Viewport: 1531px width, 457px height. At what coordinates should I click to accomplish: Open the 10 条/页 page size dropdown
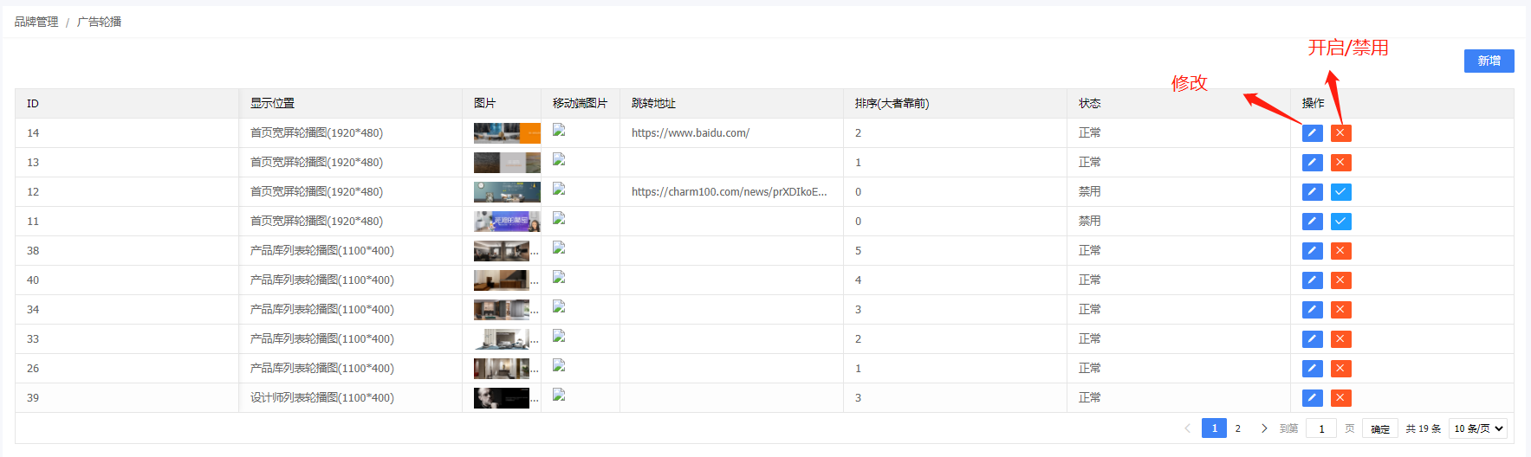point(1479,428)
